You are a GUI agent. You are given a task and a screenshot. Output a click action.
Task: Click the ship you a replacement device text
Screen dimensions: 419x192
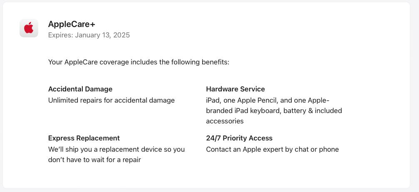coord(117,149)
